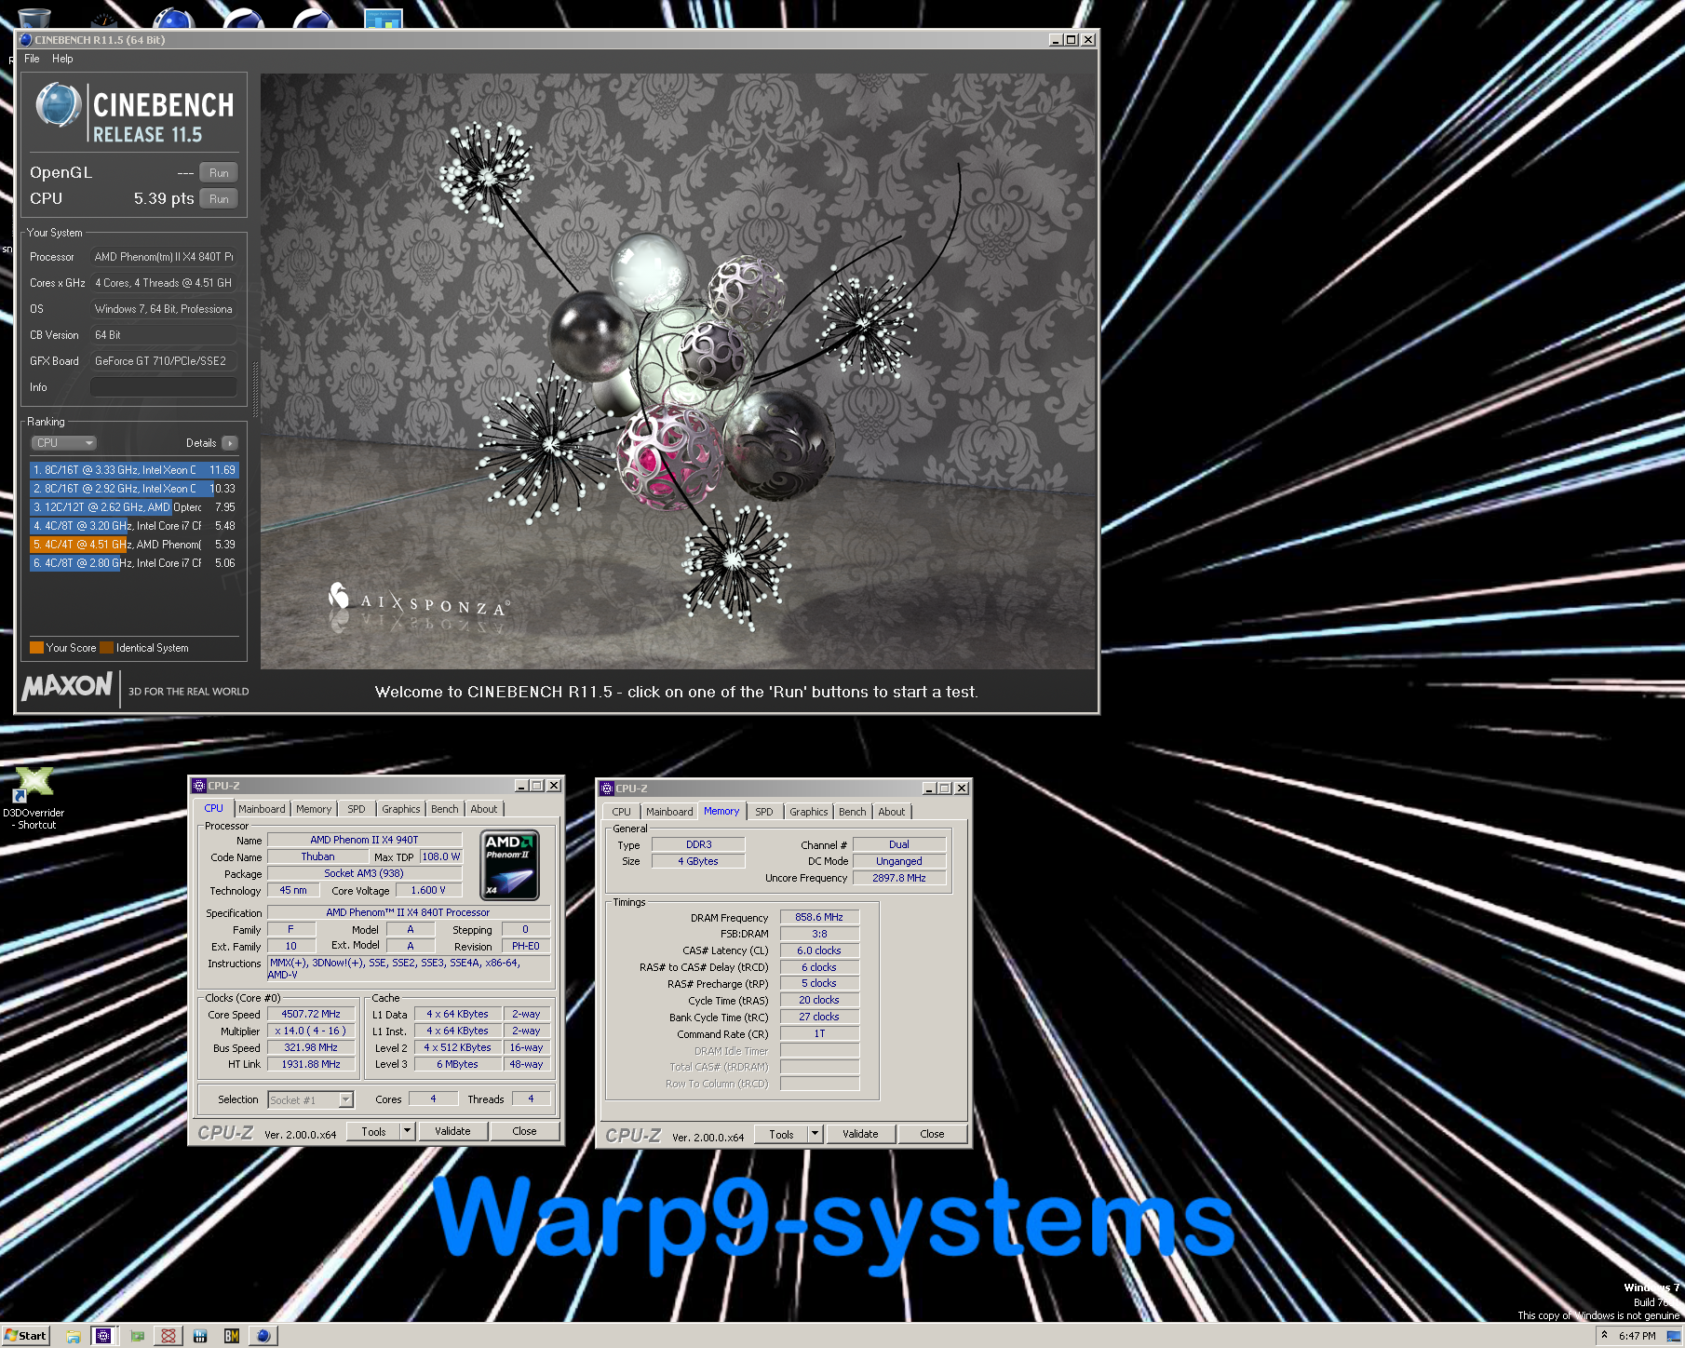Click the taskbar clock showing 6:47 PM
Viewport: 1685px width, 1348px height.
(x=1637, y=1336)
